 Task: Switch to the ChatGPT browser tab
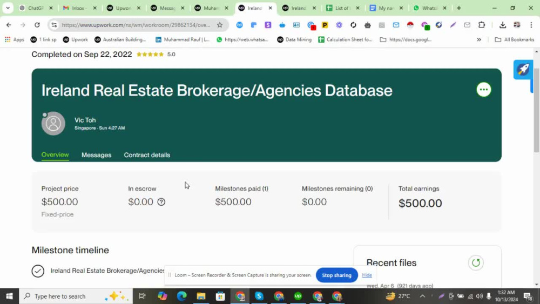[x=36, y=8]
